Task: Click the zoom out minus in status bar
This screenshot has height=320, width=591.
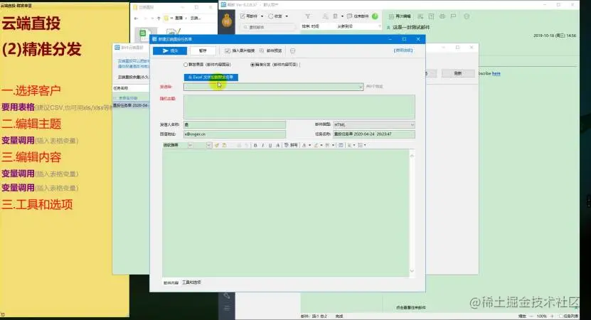Action: click(x=532, y=316)
